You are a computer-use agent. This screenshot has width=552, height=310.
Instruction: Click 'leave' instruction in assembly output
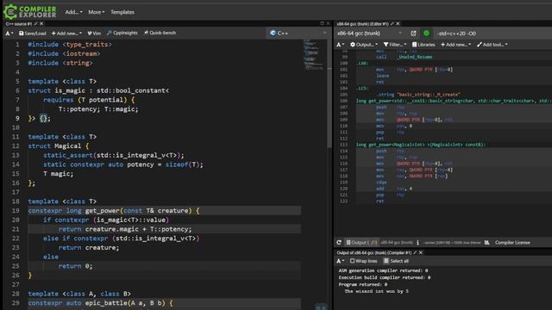382,76
